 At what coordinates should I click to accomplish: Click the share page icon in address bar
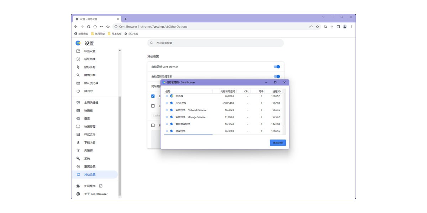pos(311,27)
